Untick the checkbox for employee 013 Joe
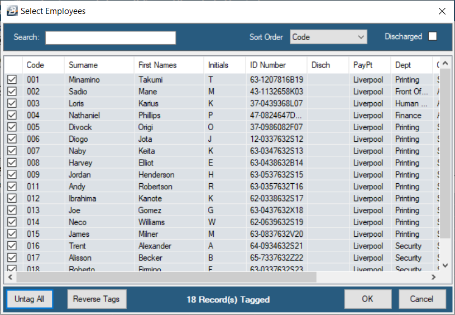Viewport: 455px width, 315px height. tap(12, 210)
